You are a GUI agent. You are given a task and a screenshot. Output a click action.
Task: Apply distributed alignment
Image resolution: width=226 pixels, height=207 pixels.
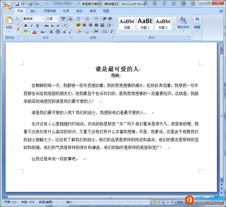coord(102,25)
